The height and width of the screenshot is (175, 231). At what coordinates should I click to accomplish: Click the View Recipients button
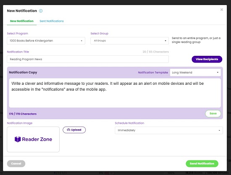tap(207, 59)
